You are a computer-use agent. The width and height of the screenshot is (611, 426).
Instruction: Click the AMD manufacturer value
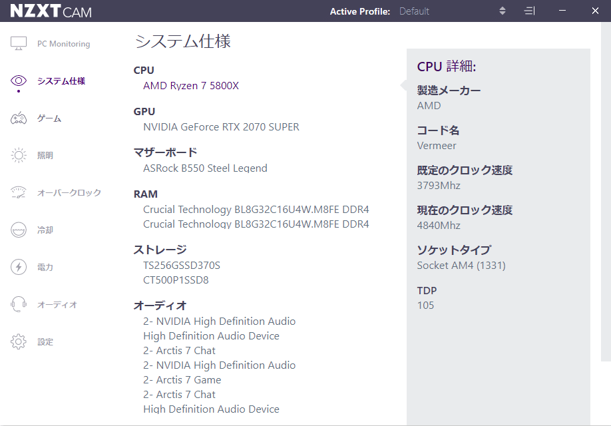[x=429, y=106]
